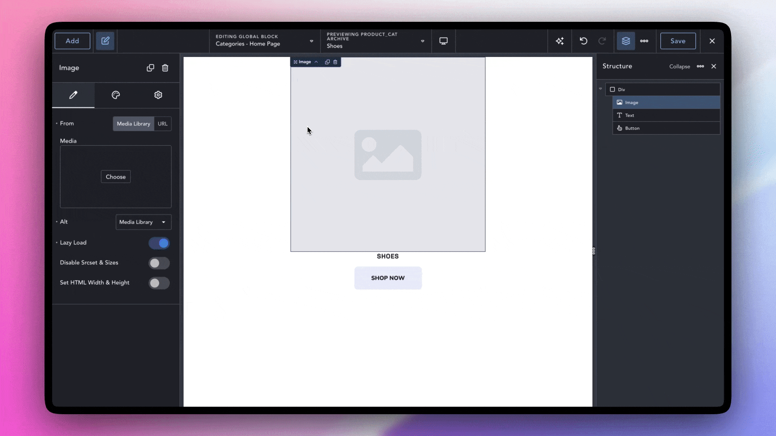The height and width of the screenshot is (436, 776).
Task: Select the Text item in Structure
Action: [x=629, y=115]
